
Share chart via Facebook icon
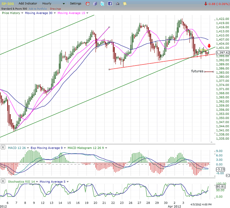pos(110,4)
